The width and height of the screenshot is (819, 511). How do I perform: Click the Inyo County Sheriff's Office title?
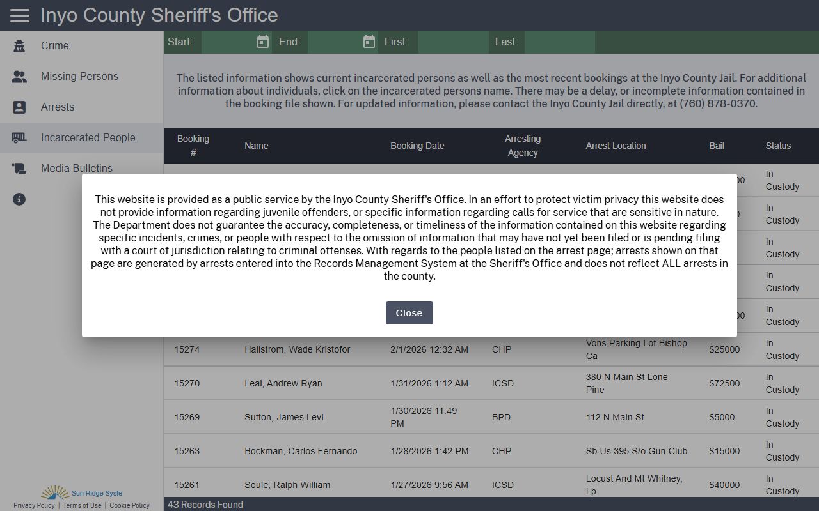(x=159, y=15)
